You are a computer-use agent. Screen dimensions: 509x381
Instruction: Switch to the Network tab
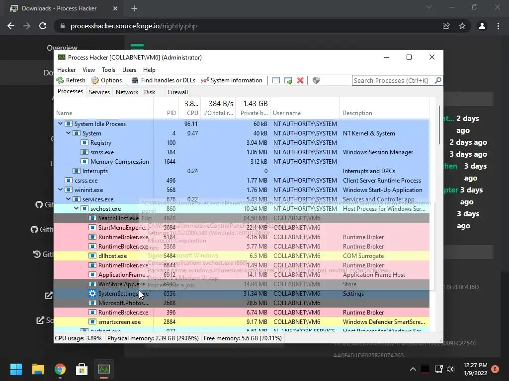pos(127,92)
